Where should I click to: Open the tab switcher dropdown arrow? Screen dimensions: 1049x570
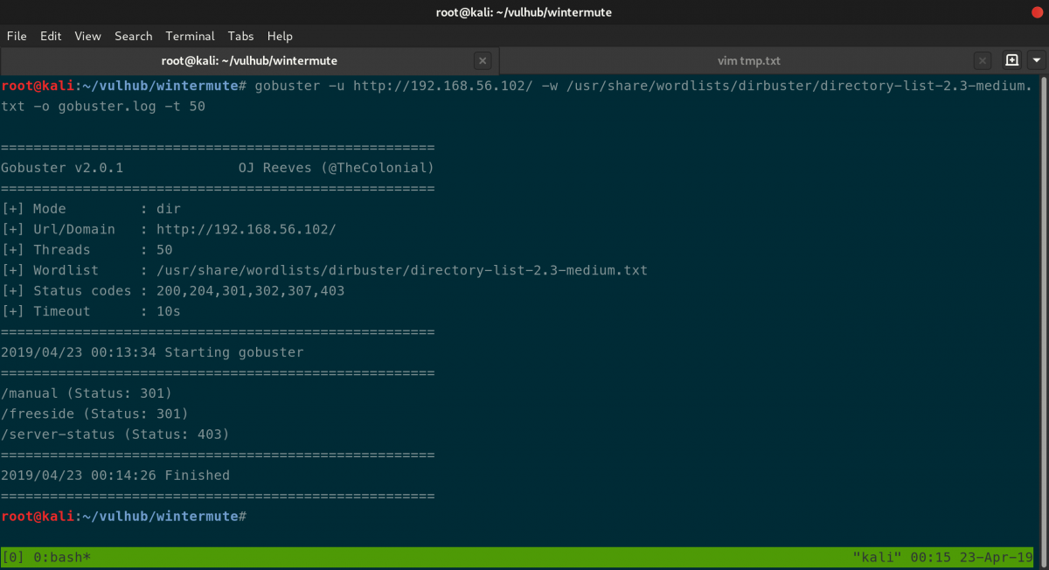pos(1037,60)
